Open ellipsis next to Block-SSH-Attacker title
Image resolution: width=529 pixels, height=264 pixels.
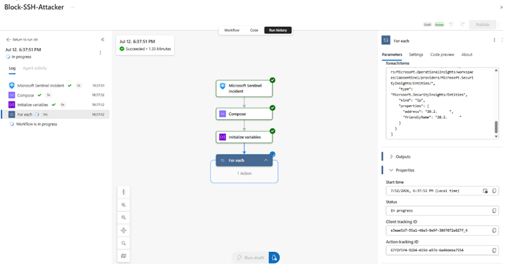[x=73, y=7]
